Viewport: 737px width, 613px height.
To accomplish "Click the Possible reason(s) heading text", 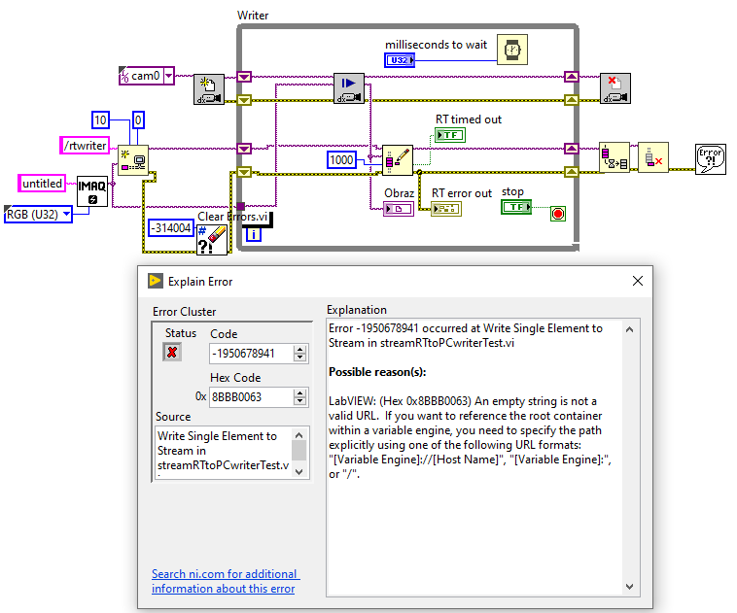I will (x=377, y=372).
